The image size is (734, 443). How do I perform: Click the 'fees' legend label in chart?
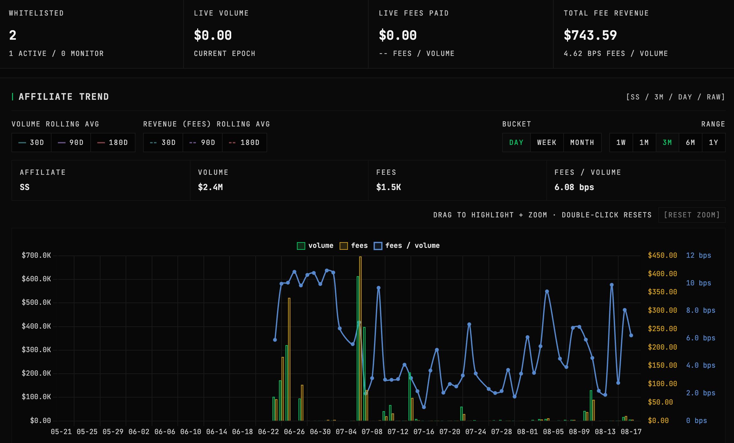tap(359, 246)
